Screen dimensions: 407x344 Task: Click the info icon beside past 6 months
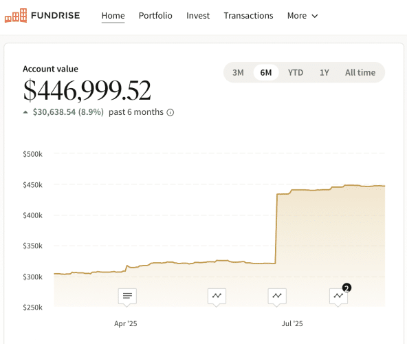[x=170, y=113]
